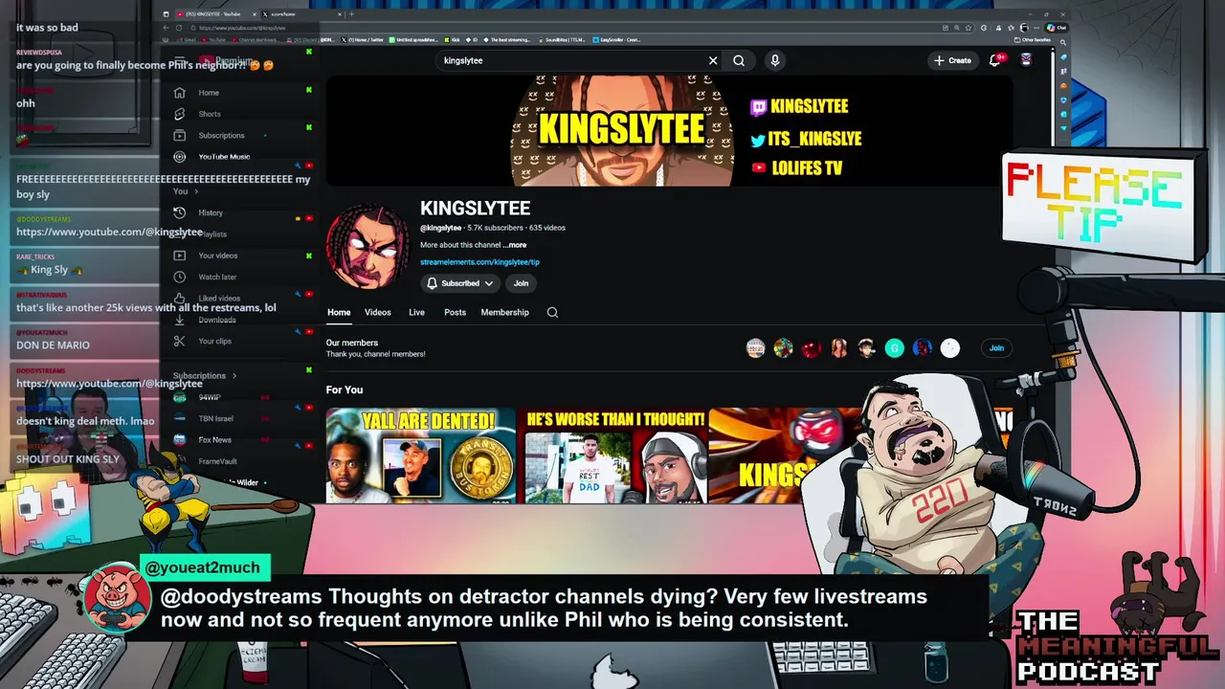Start voice search with the microphone icon
The width and height of the screenshot is (1225, 689).
coord(775,60)
